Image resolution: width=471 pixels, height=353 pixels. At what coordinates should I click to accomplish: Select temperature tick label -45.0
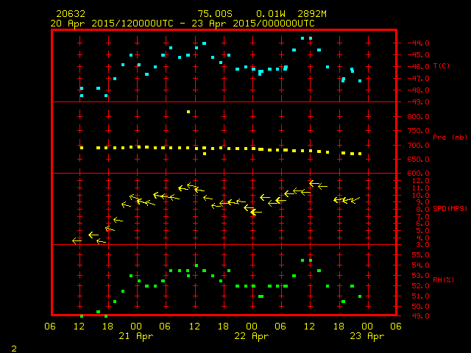[419, 55]
